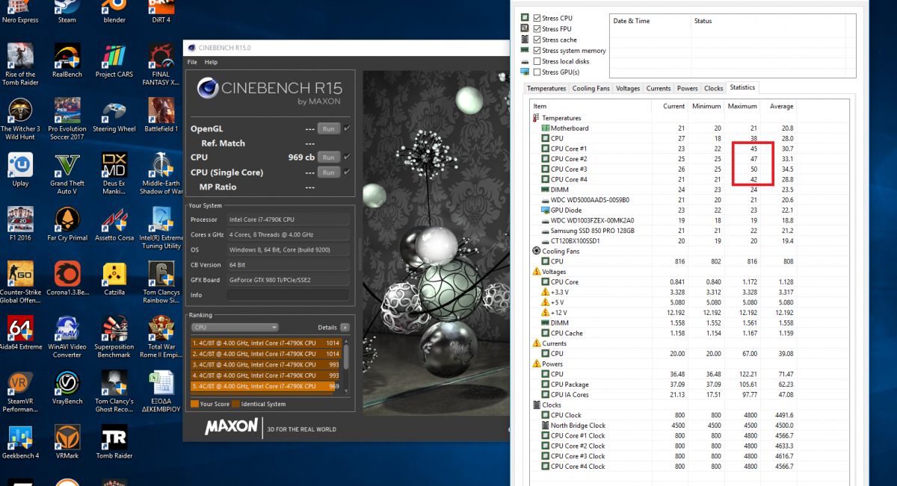
Task: Open the Currents tab
Action: pos(659,88)
